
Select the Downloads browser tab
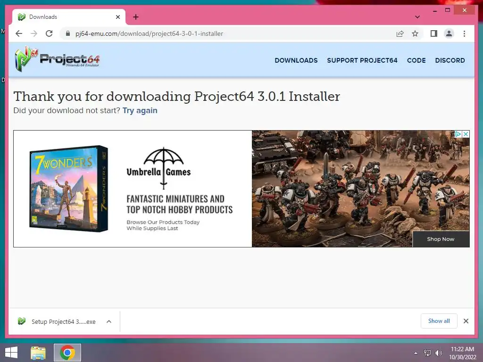point(69,17)
